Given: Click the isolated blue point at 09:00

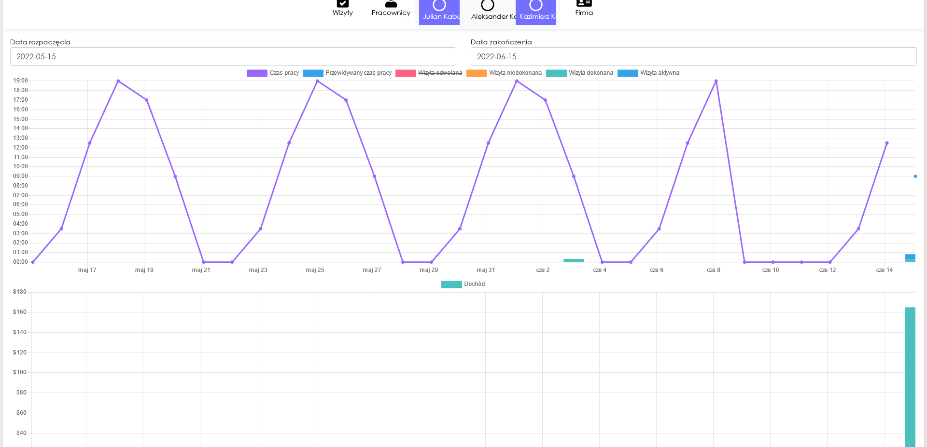Looking at the screenshot, I should [915, 176].
